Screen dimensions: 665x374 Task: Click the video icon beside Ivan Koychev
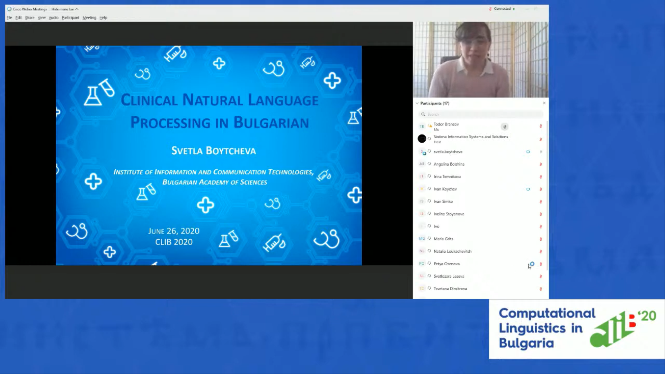click(x=528, y=189)
